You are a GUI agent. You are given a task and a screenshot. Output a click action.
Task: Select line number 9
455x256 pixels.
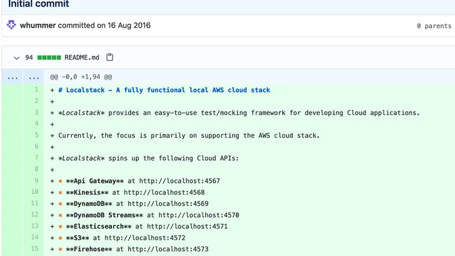tap(37, 180)
